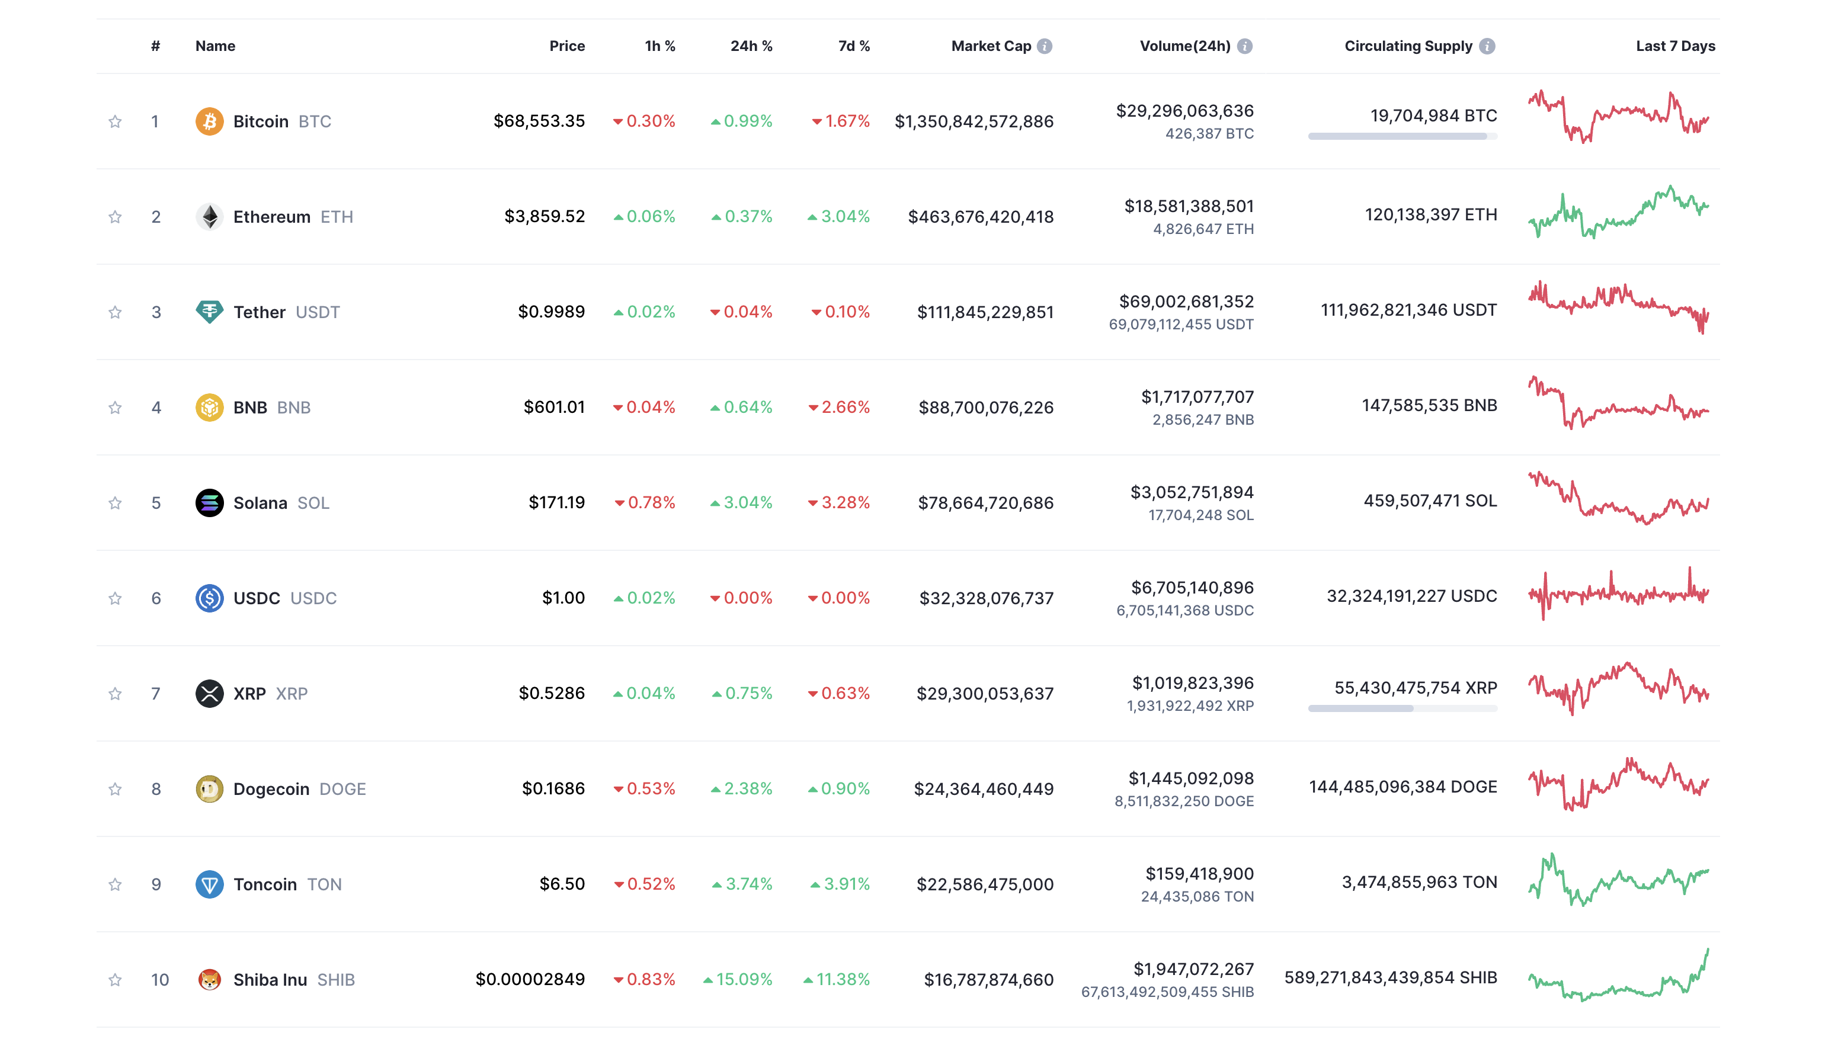The image size is (1838, 1039).
Task: Click the Solana logo icon
Action: coord(209,502)
